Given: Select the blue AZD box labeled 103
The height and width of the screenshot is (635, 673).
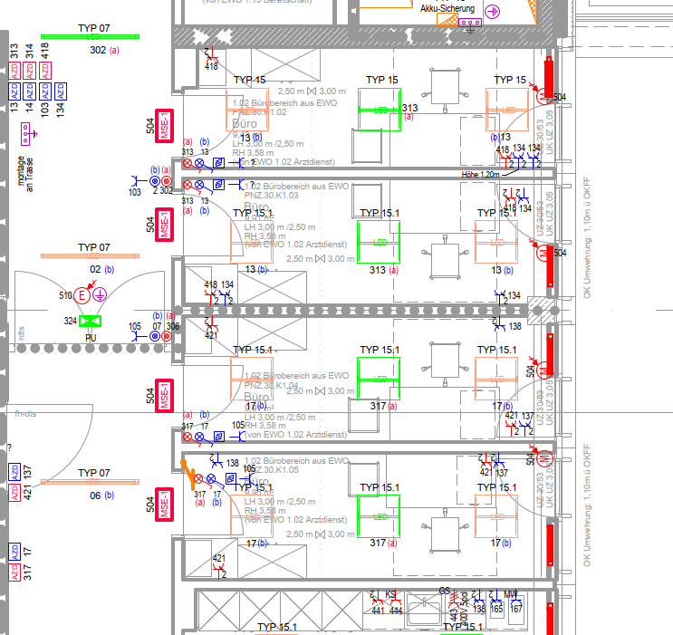Looking at the screenshot, I should pyautogui.click(x=45, y=91).
